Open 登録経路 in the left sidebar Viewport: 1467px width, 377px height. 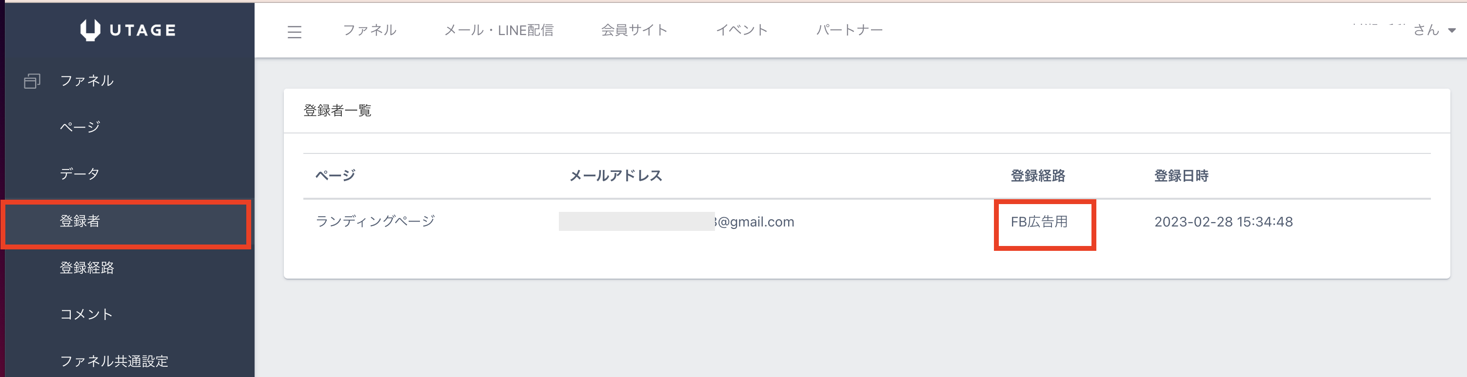[86, 268]
